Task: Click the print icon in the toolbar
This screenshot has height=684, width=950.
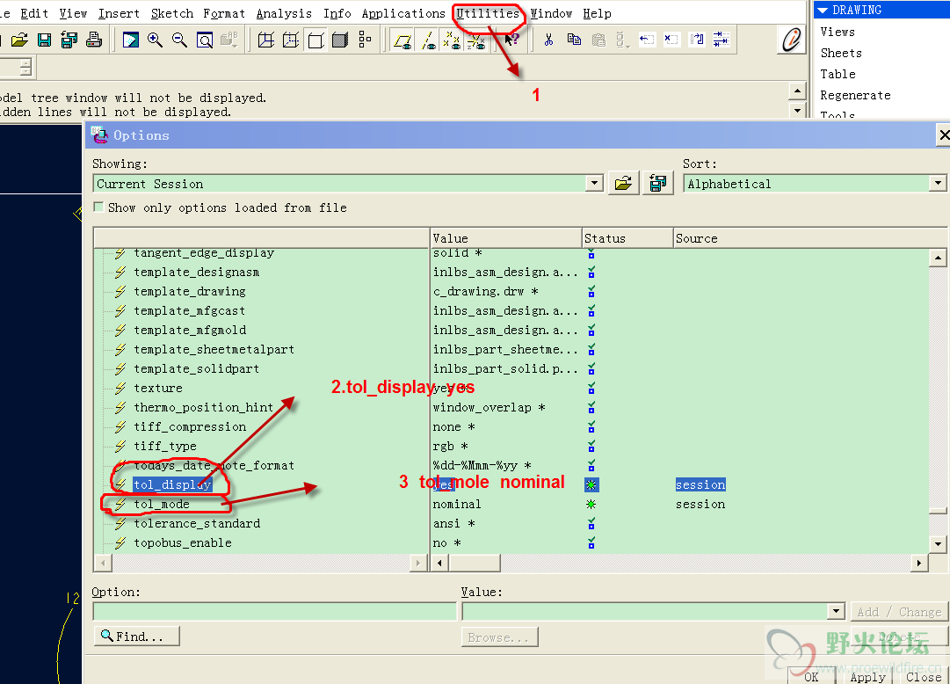Action: pos(94,40)
